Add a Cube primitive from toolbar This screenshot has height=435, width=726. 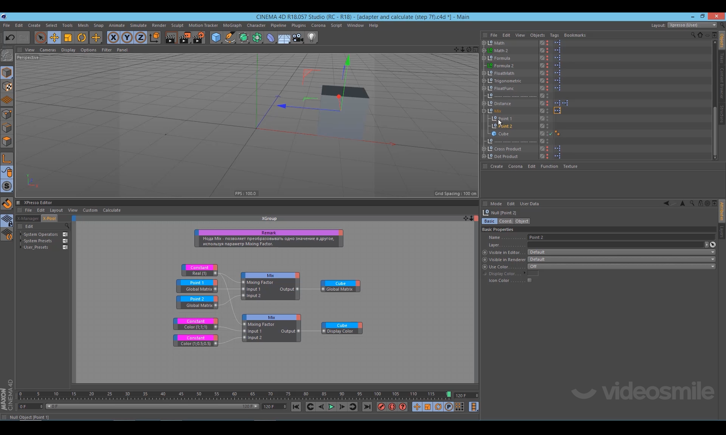point(216,37)
